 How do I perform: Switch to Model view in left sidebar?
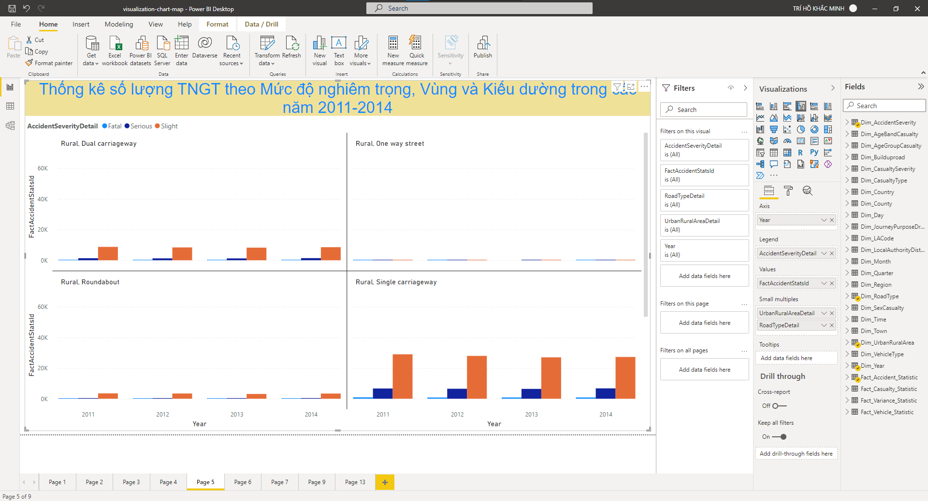click(10, 125)
